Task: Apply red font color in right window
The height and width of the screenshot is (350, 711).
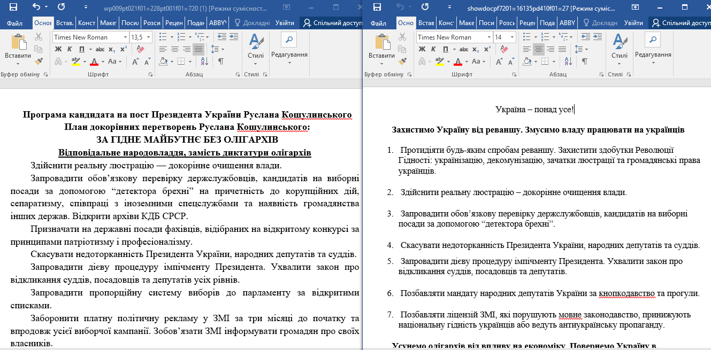Action: click(x=457, y=61)
